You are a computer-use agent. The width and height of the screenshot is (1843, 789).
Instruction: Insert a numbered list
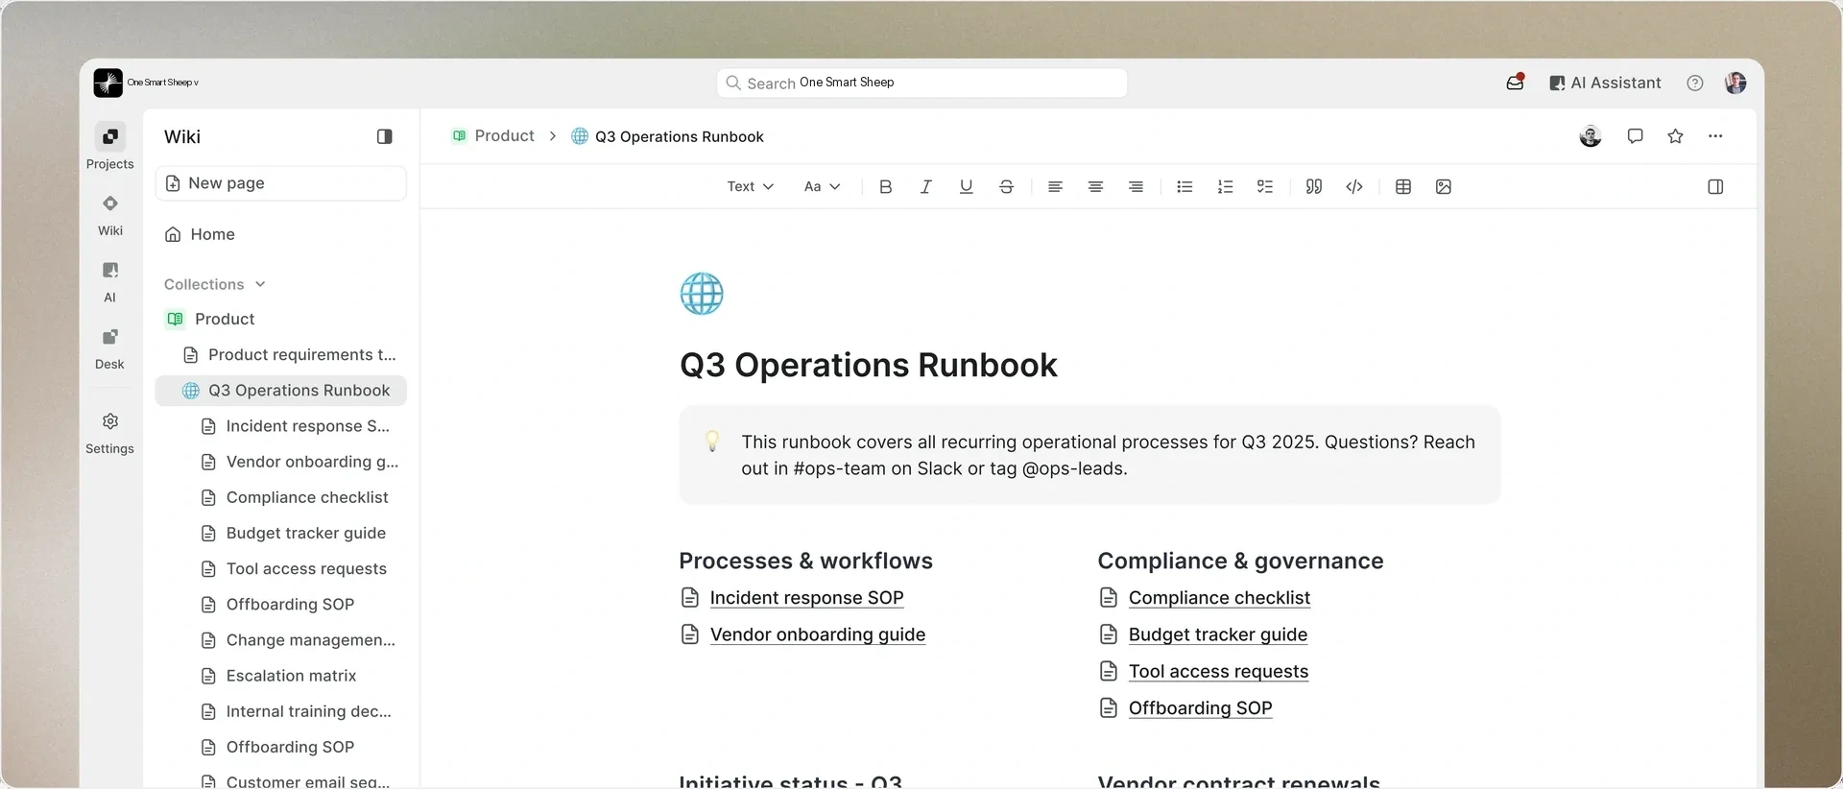[x=1225, y=186]
